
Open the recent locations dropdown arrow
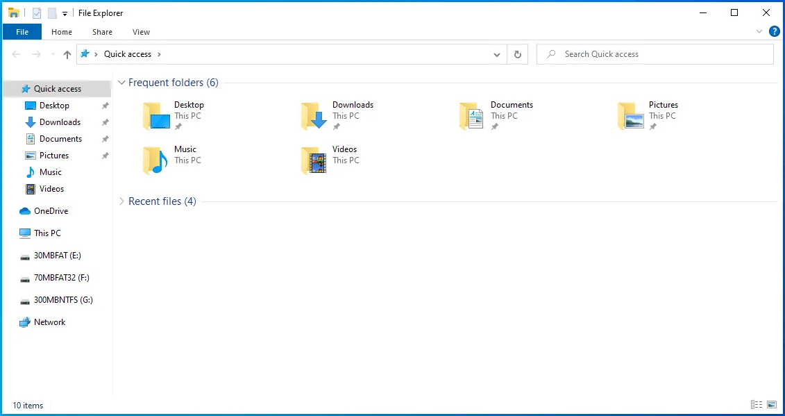pyautogui.click(x=53, y=54)
